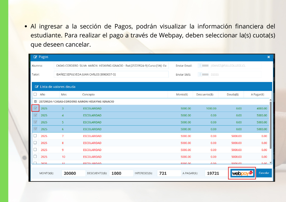Image resolution: width=286 pixels, height=202 pixels.
Task: Click the "5000.00" Deuda value in month 10 row
Action: (236, 157)
